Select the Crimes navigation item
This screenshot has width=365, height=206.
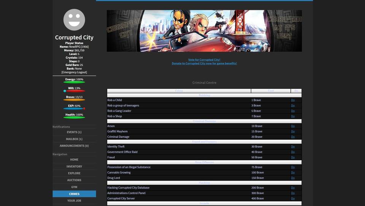coord(74,194)
